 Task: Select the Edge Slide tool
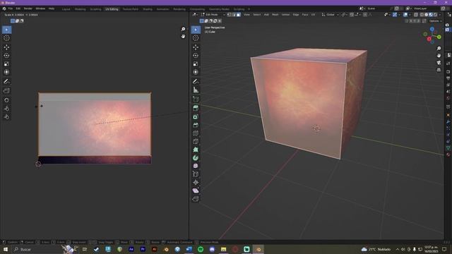[196, 174]
